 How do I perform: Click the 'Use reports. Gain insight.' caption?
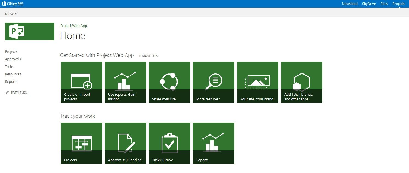coord(122,97)
